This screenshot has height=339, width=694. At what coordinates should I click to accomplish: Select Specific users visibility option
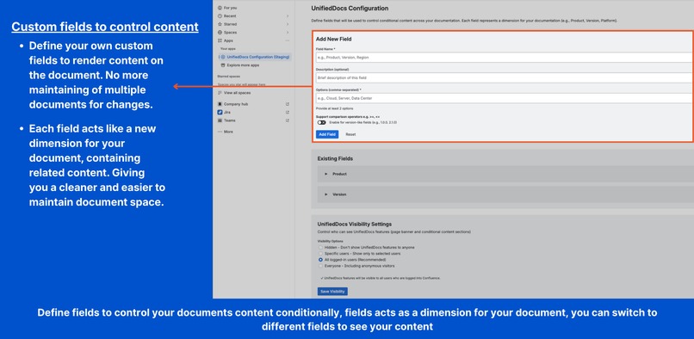[320, 254]
